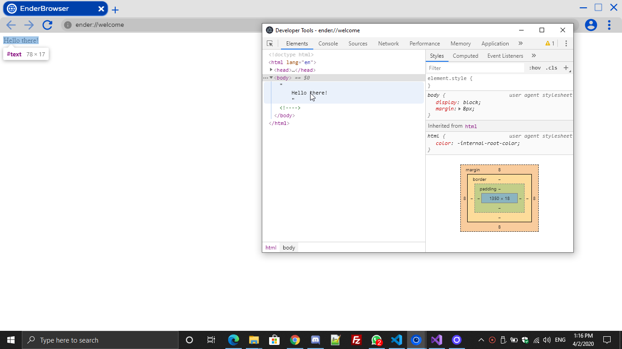Screen dimensions: 622x349
Task: Open Visual Studio Code from the taskbar
Action: (x=396, y=340)
